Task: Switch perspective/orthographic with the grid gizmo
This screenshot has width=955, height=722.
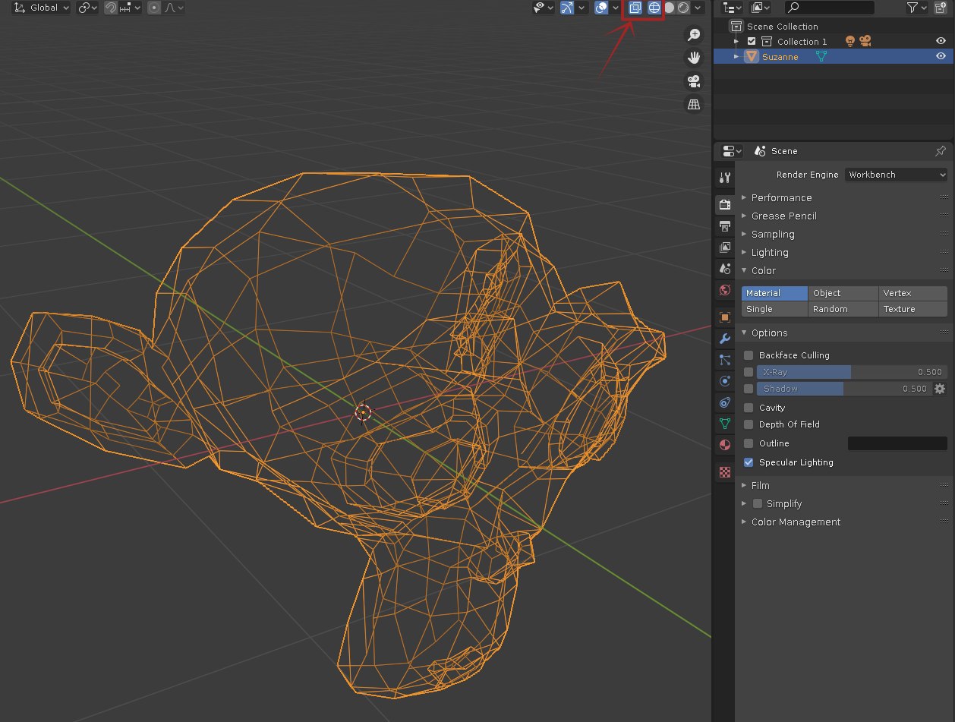Action: click(693, 105)
